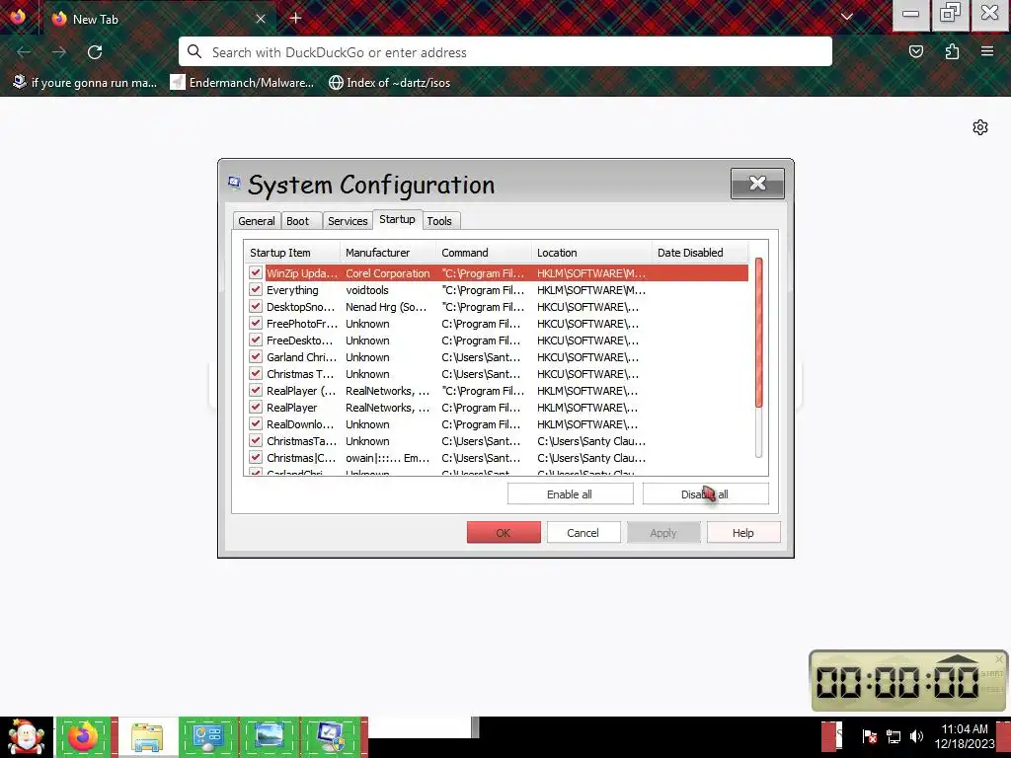Click the DuckDuckGo search address bar
This screenshot has height=758, width=1011.
tap(505, 51)
